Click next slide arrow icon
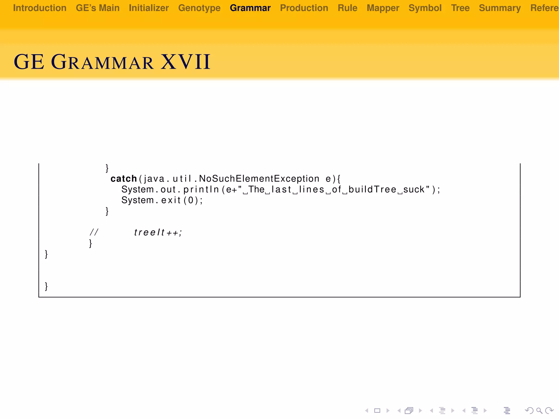 (388, 411)
